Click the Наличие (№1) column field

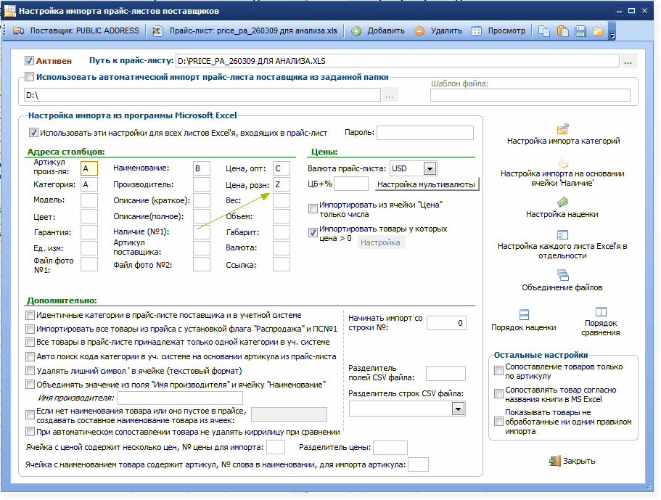click(x=202, y=232)
